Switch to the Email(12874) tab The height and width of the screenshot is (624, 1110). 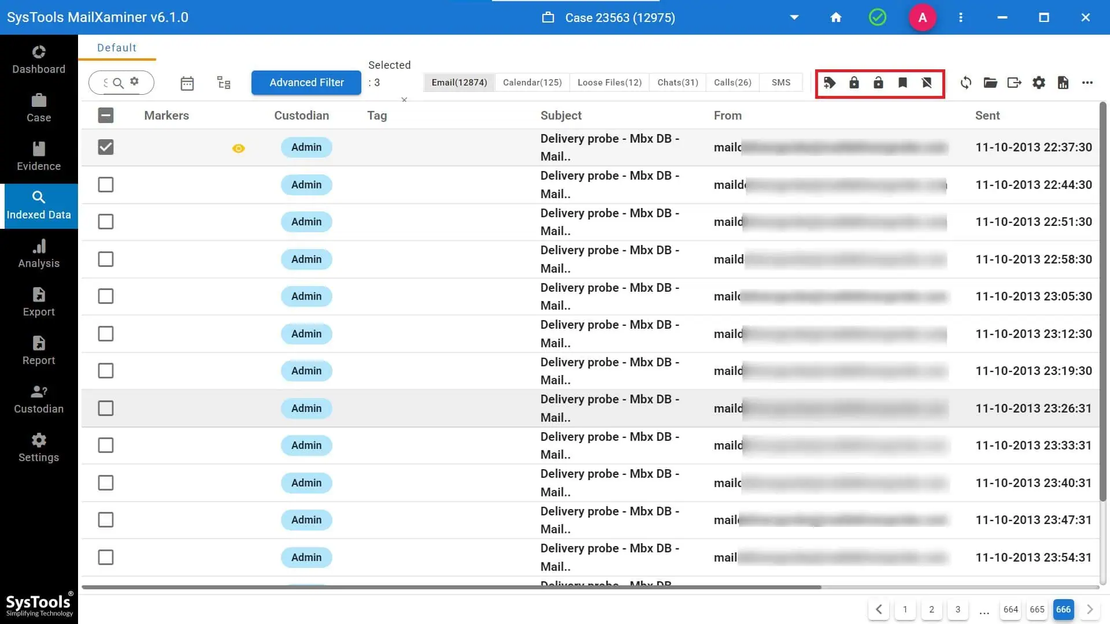click(459, 82)
